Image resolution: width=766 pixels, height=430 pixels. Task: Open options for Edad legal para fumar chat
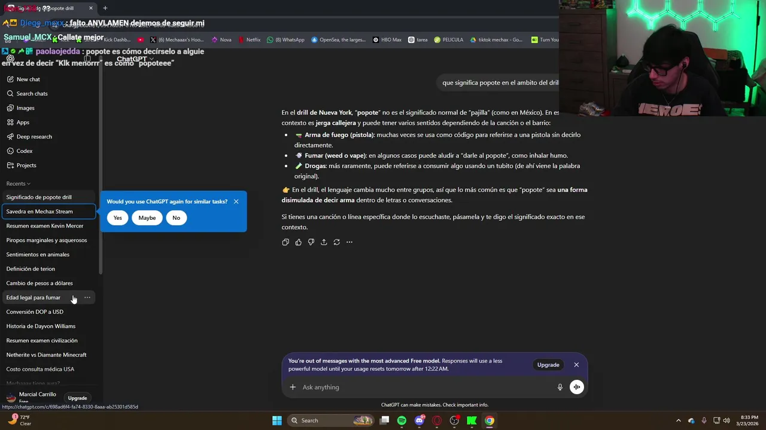[x=87, y=297]
